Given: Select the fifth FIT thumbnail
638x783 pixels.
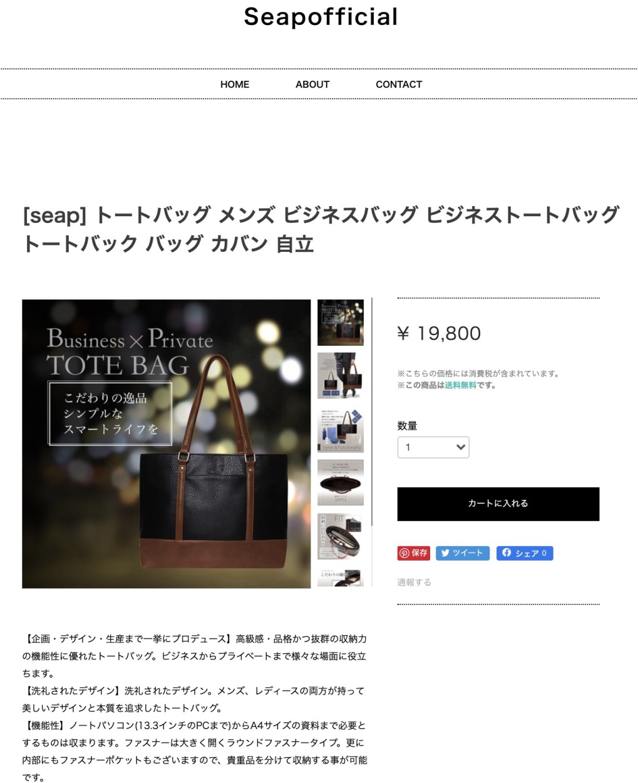Looking at the screenshot, I should (341, 537).
